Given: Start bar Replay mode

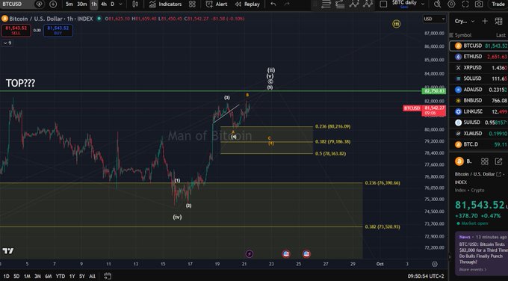Looking at the screenshot, I should click(x=247, y=4).
